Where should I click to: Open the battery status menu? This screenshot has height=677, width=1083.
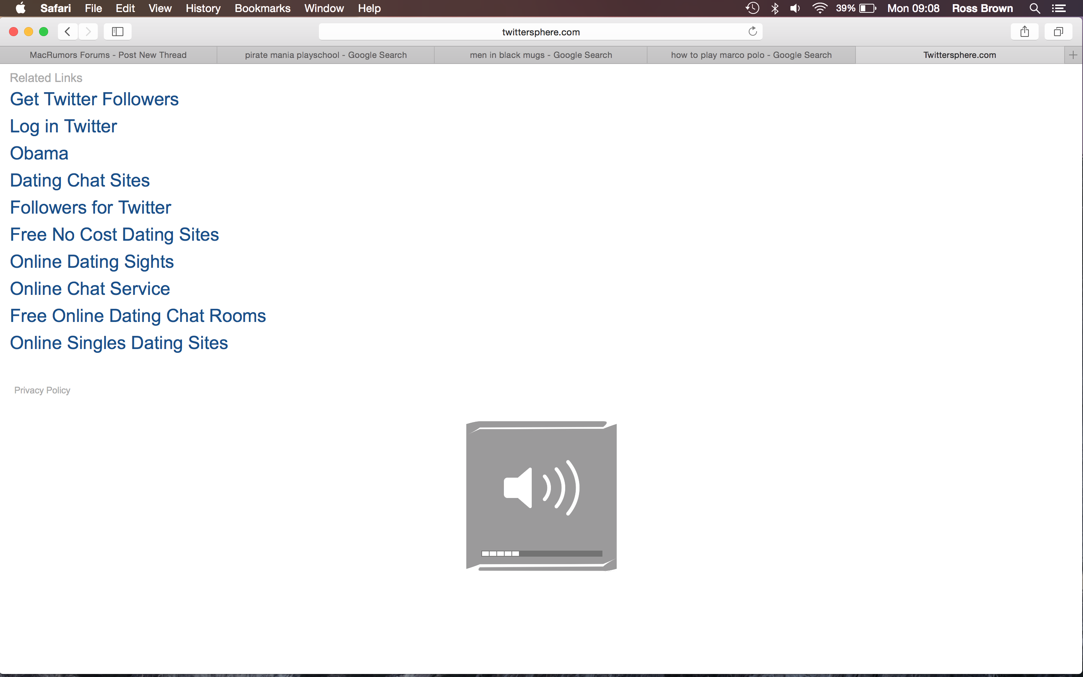(x=856, y=8)
